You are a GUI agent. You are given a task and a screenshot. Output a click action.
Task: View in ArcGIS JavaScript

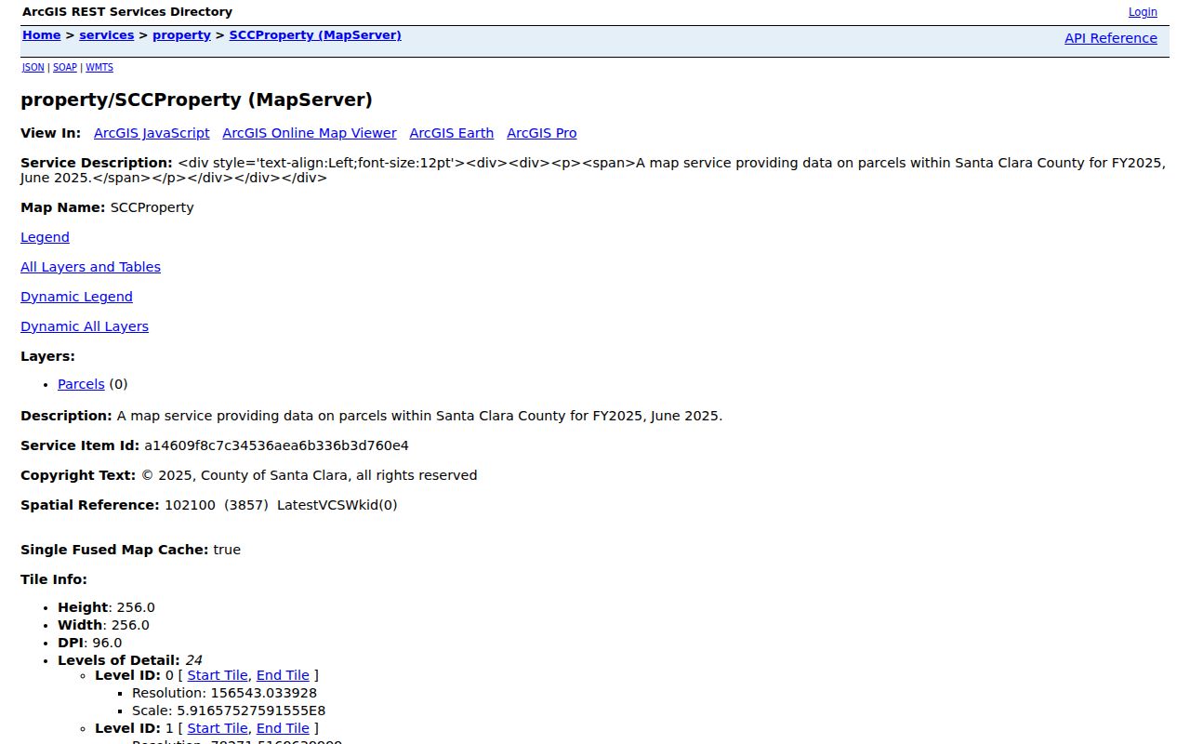click(152, 133)
